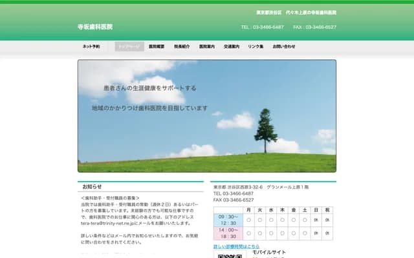The height and width of the screenshot is (258, 414).
Task: Go to the 医院概要 page
Action: (157, 46)
